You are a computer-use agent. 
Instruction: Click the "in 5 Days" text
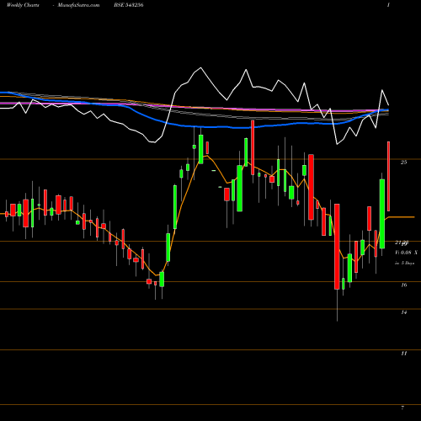(x=404, y=264)
